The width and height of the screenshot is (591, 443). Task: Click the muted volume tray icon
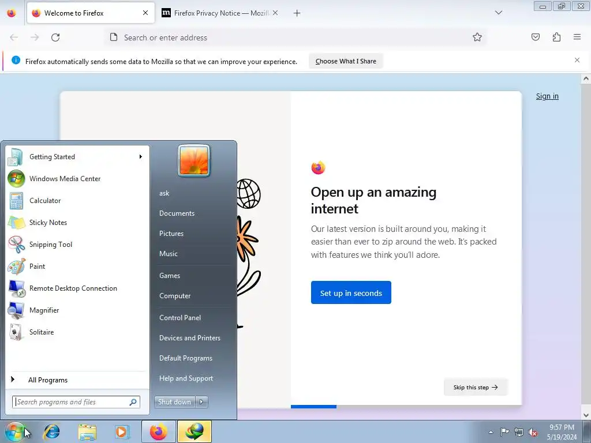[x=533, y=432]
